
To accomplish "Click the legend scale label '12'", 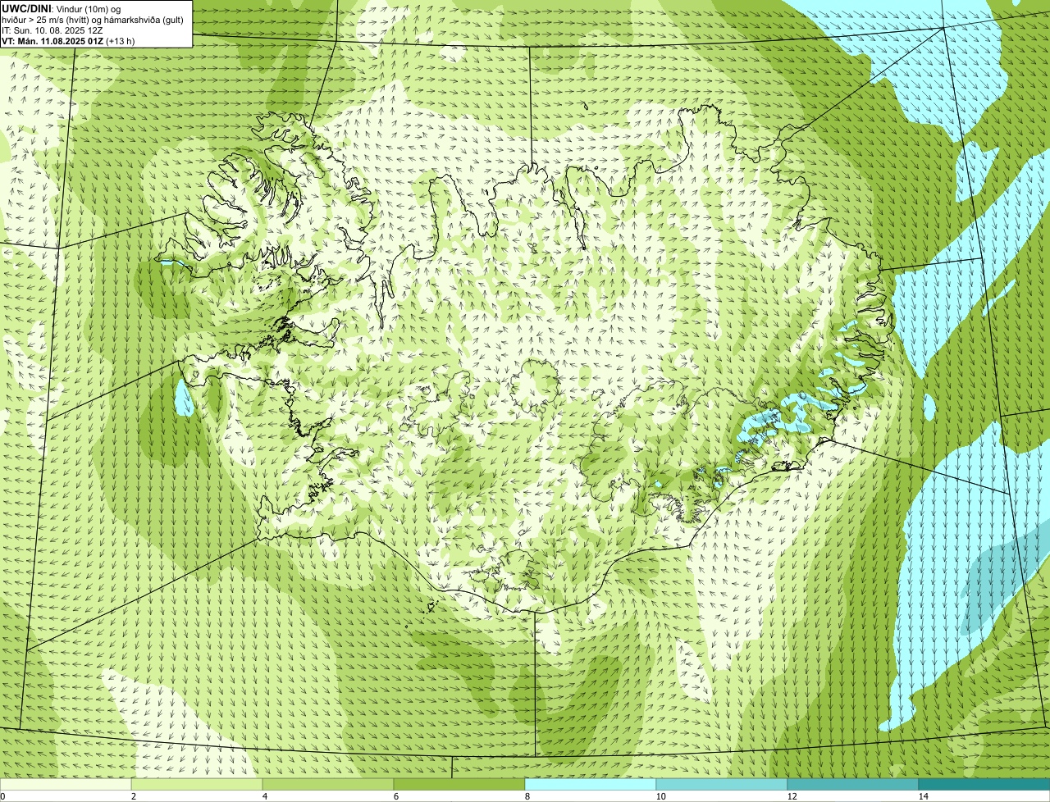I will click(792, 796).
